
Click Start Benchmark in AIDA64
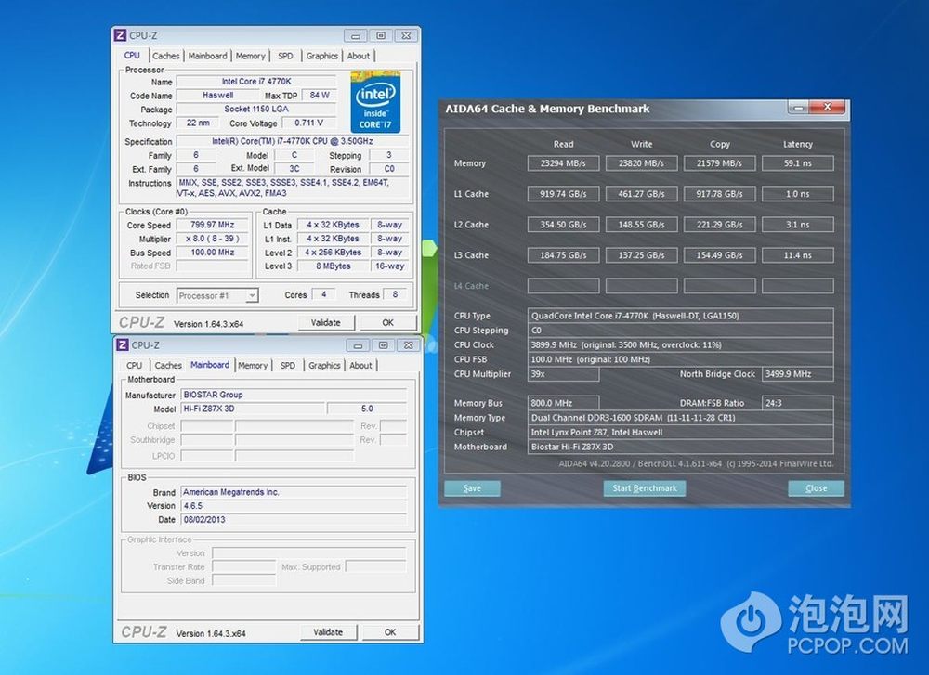tap(645, 487)
